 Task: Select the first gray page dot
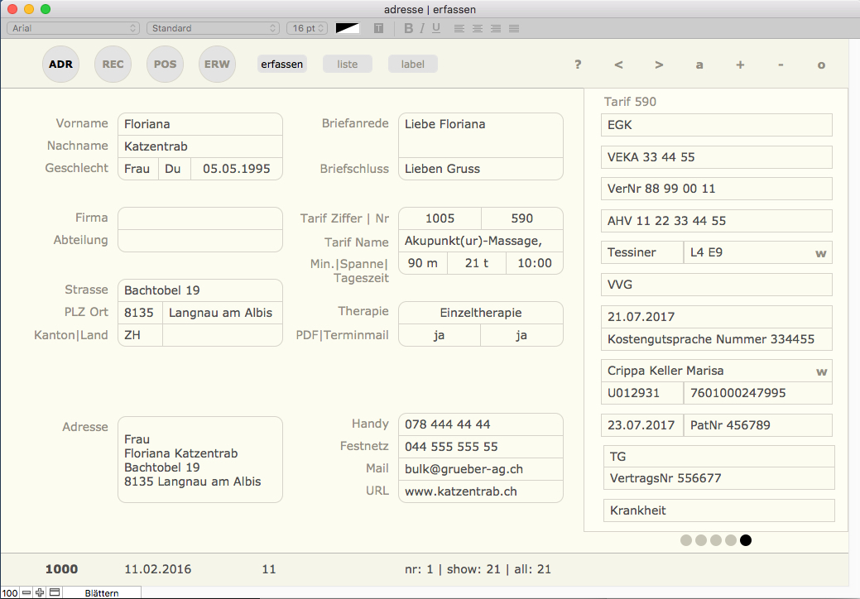pos(686,540)
